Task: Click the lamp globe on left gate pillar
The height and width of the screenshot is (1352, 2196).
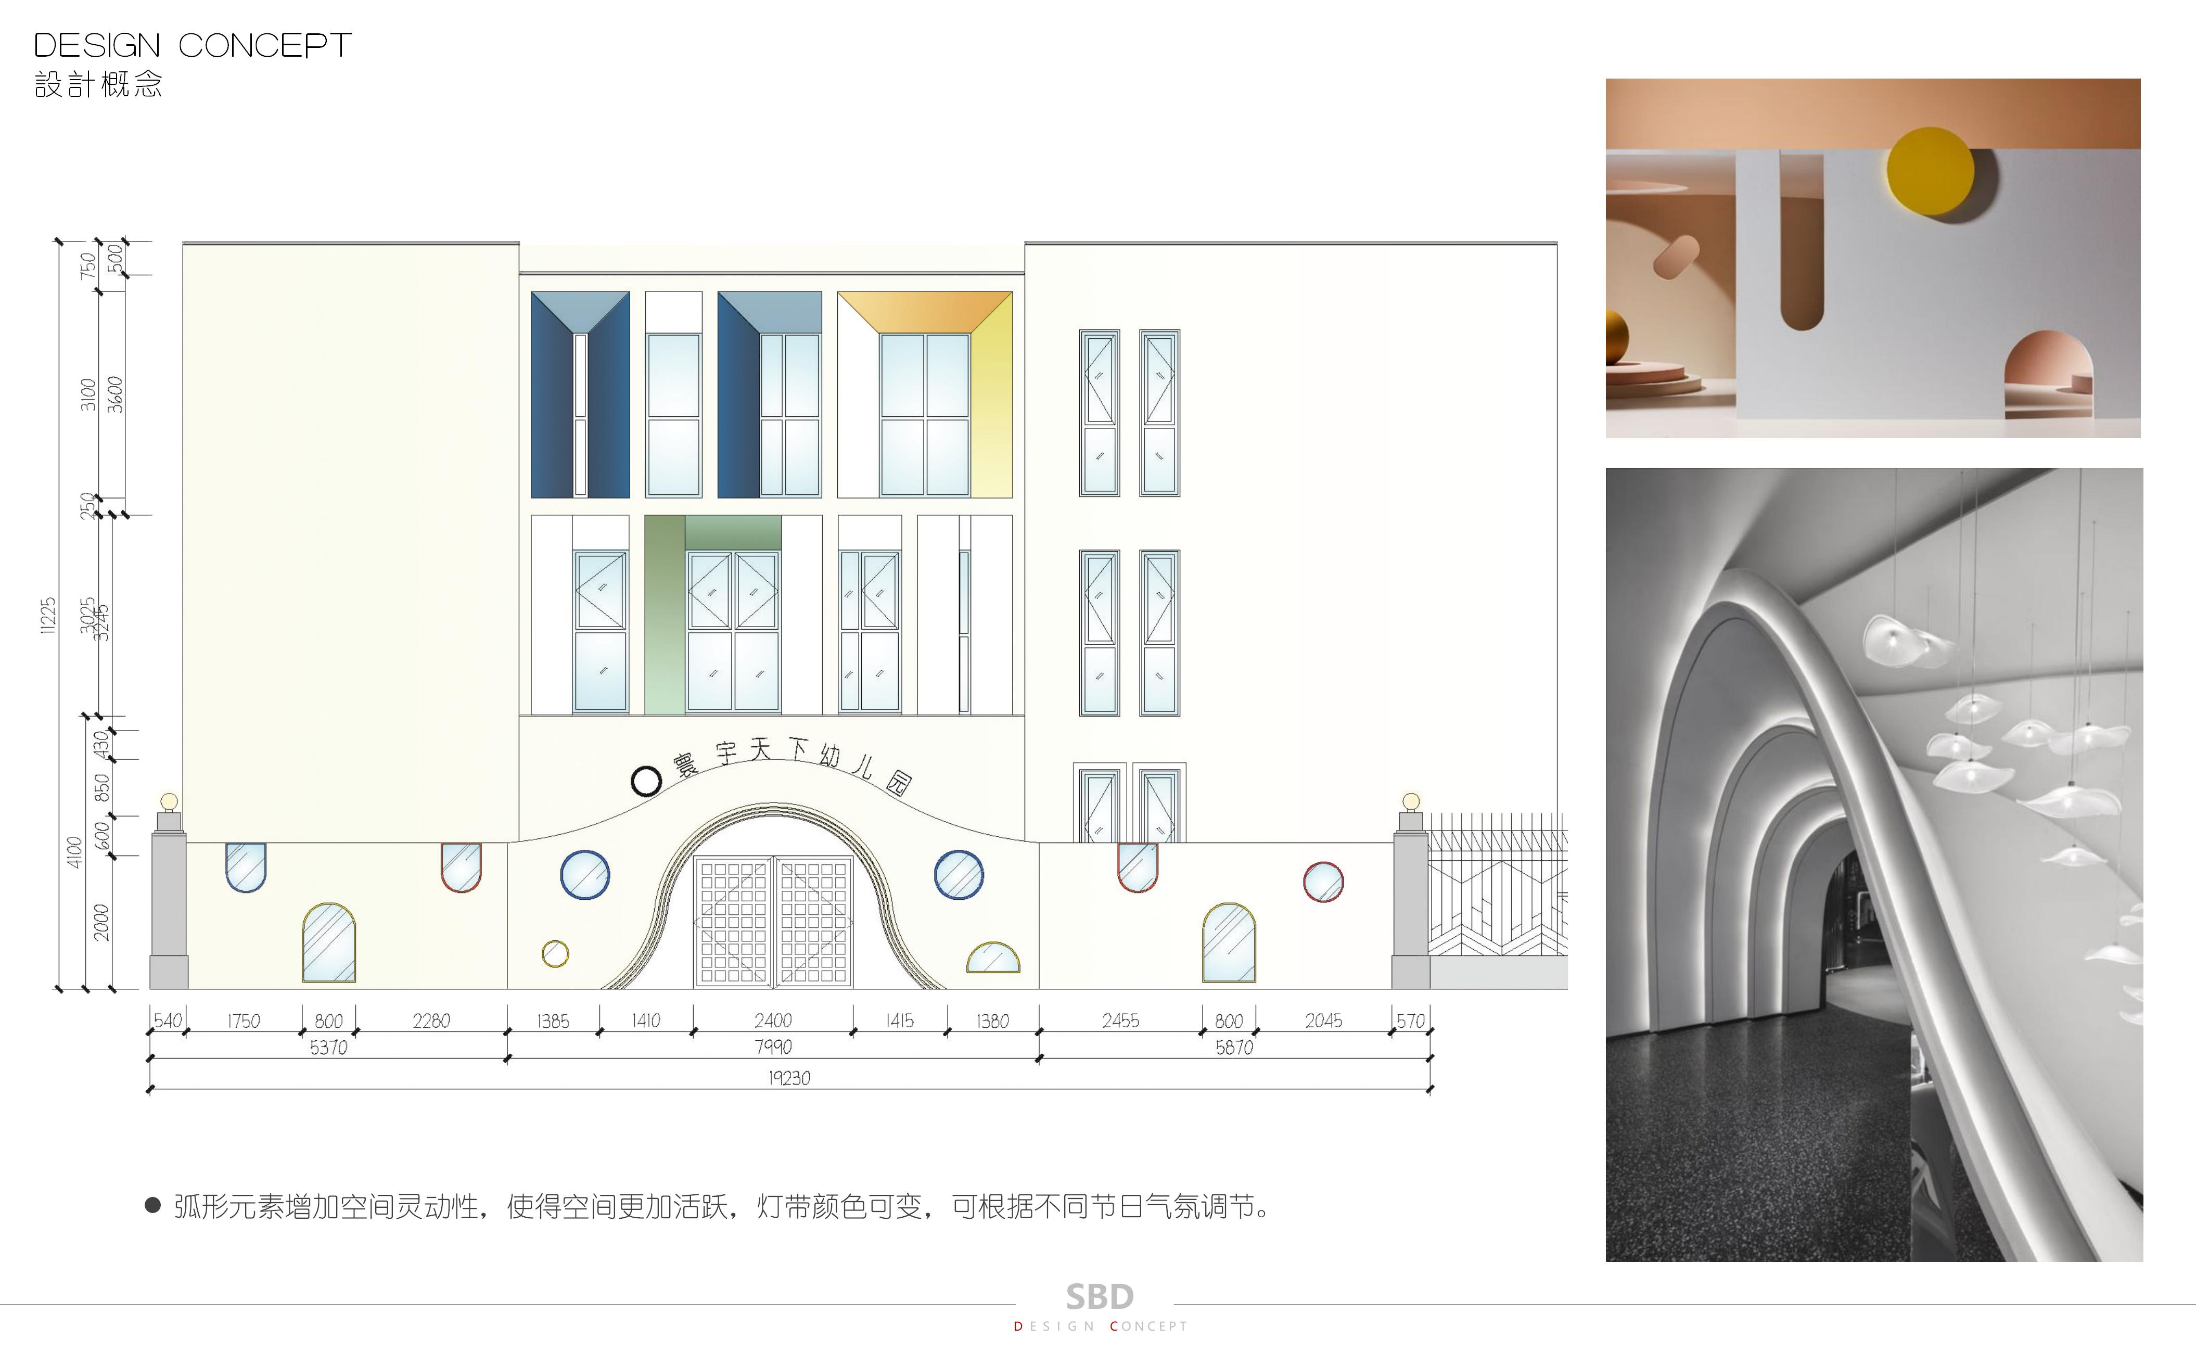Action: (x=169, y=801)
